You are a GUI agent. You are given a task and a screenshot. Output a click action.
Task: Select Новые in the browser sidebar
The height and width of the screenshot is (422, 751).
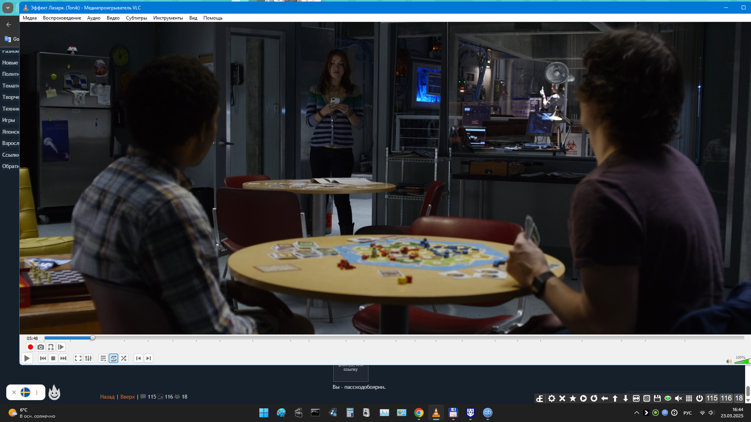pos(10,63)
